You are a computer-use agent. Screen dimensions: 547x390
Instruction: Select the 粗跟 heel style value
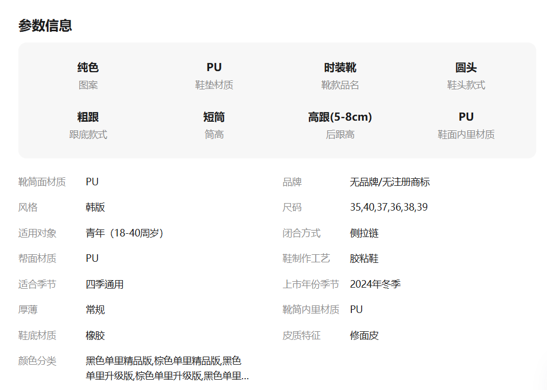pos(88,117)
